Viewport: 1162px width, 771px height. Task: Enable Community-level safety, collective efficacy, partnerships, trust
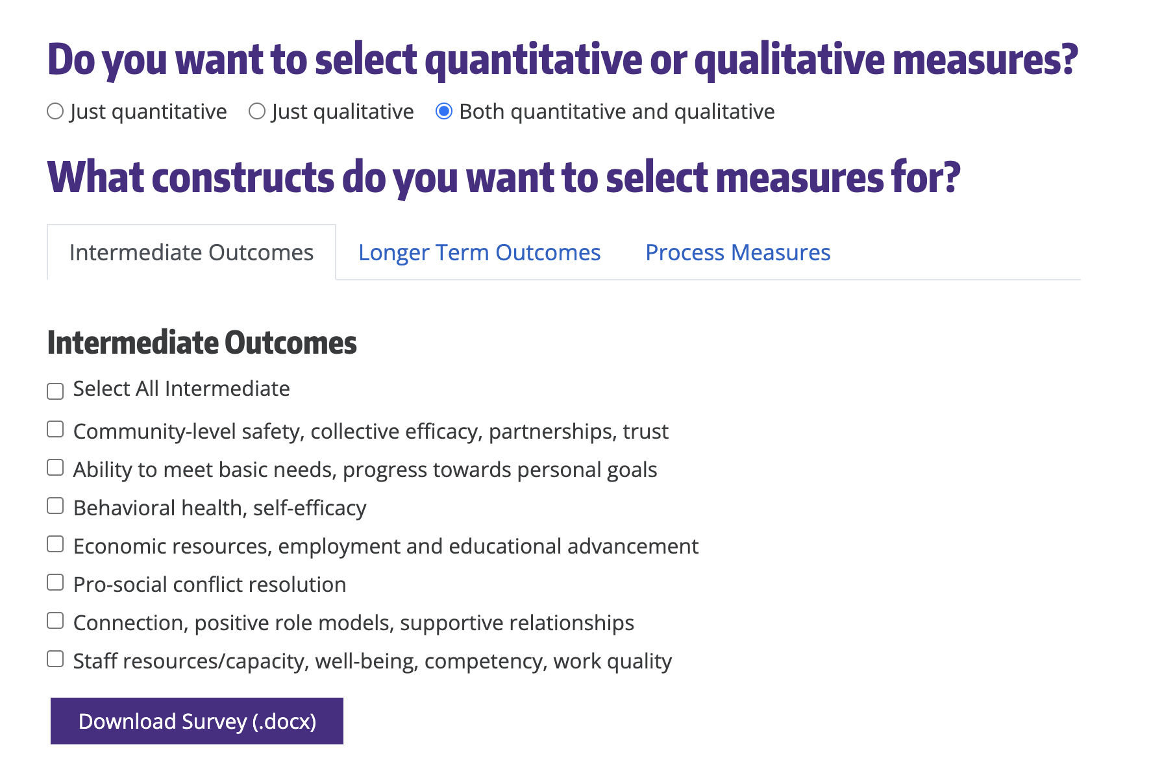[55, 429]
